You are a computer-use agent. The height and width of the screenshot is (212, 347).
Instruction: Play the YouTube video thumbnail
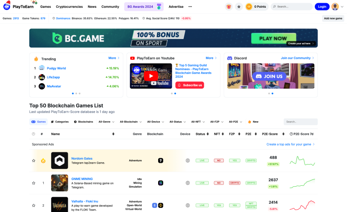[151, 76]
